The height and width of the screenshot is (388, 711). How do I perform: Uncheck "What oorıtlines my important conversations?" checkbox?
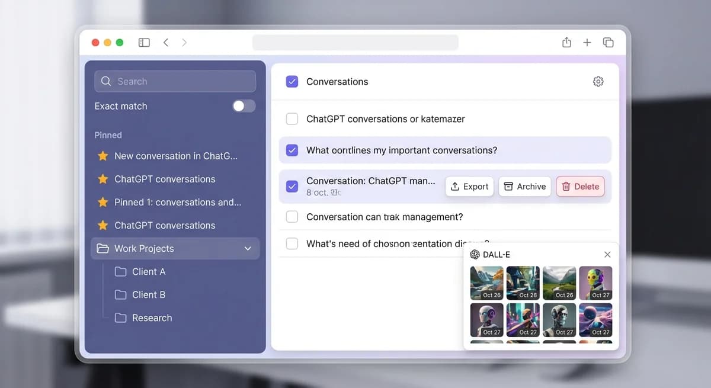292,150
